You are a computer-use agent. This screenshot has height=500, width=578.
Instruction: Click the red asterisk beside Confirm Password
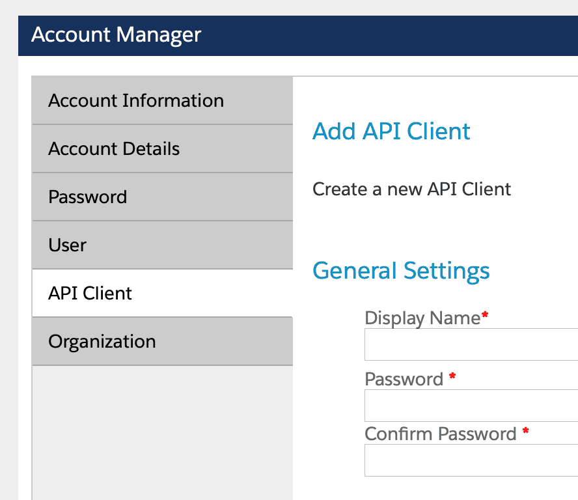(525, 432)
